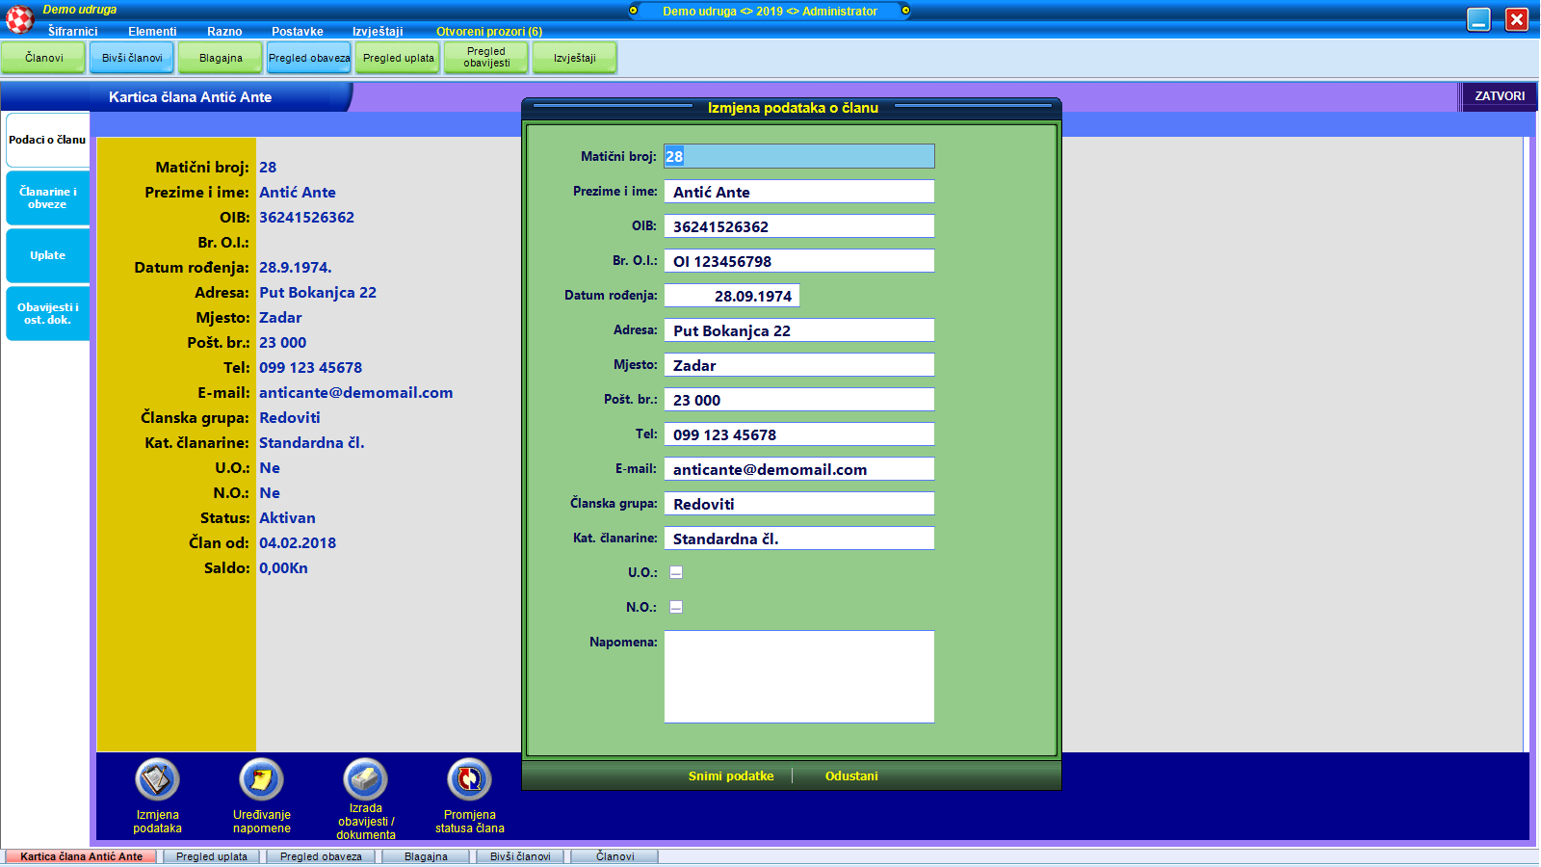Click Odustani to cancel editing
1541x867 pixels.
[851, 776]
